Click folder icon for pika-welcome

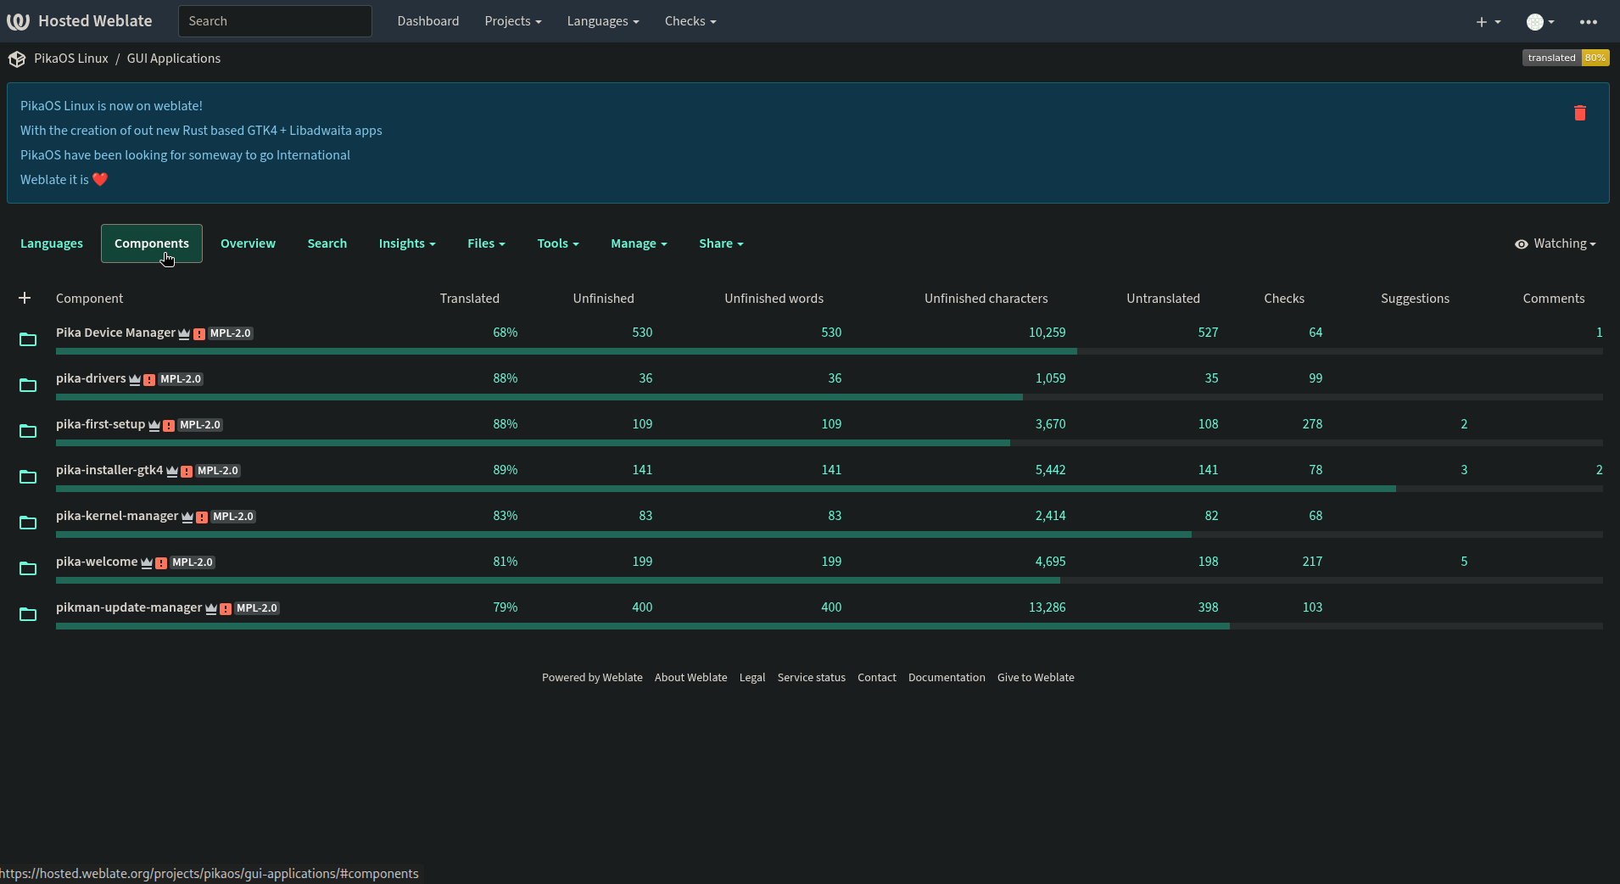(28, 568)
